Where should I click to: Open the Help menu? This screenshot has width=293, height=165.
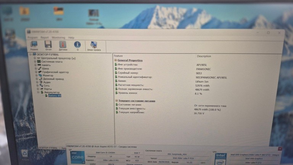click(x=71, y=37)
